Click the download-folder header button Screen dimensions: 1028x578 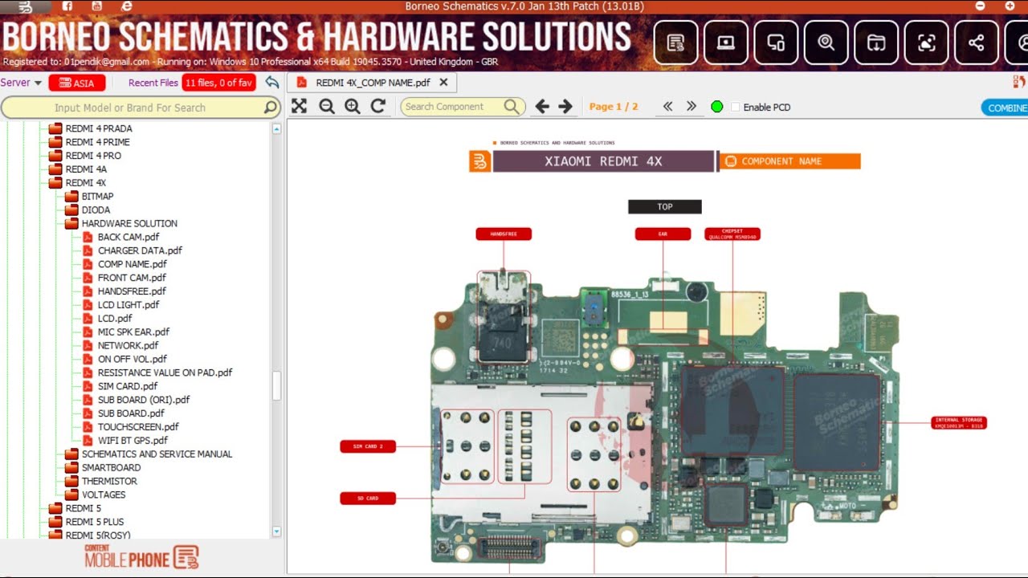[x=876, y=43]
